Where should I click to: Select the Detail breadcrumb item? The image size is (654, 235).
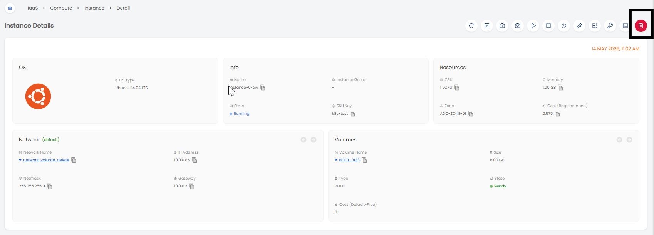pyautogui.click(x=123, y=8)
